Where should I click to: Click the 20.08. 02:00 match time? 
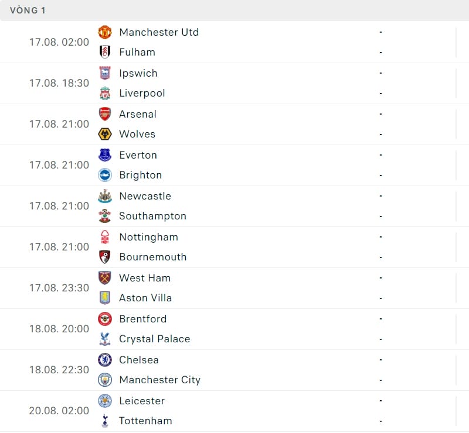pyautogui.click(x=59, y=411)
